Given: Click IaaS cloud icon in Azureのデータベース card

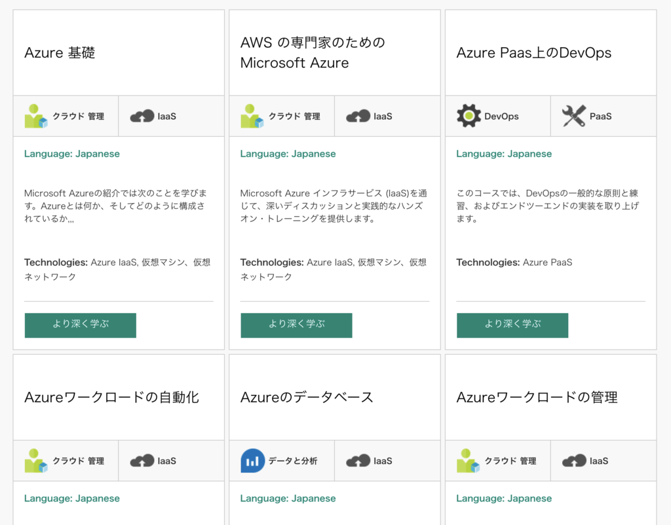Looking at the screenshot, I should (x=358, y=460).
